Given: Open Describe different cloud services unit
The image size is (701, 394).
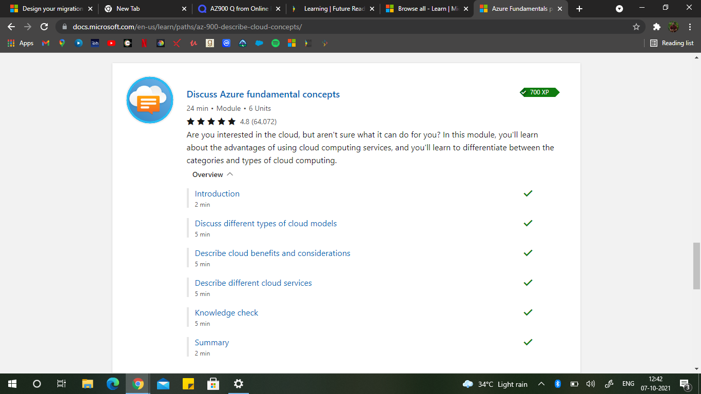Looking at the screenshot, I should click(254, 283).
